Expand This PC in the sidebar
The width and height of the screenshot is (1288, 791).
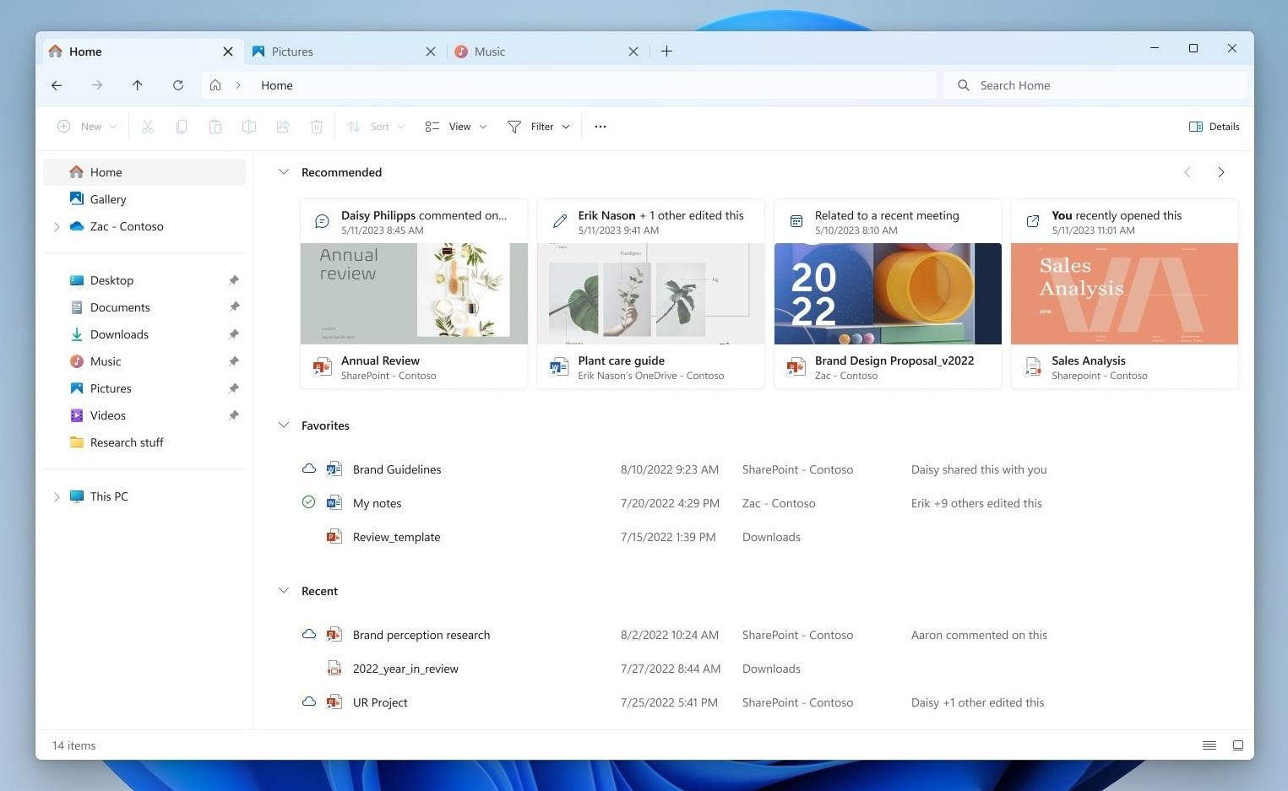tap(57, 496)
